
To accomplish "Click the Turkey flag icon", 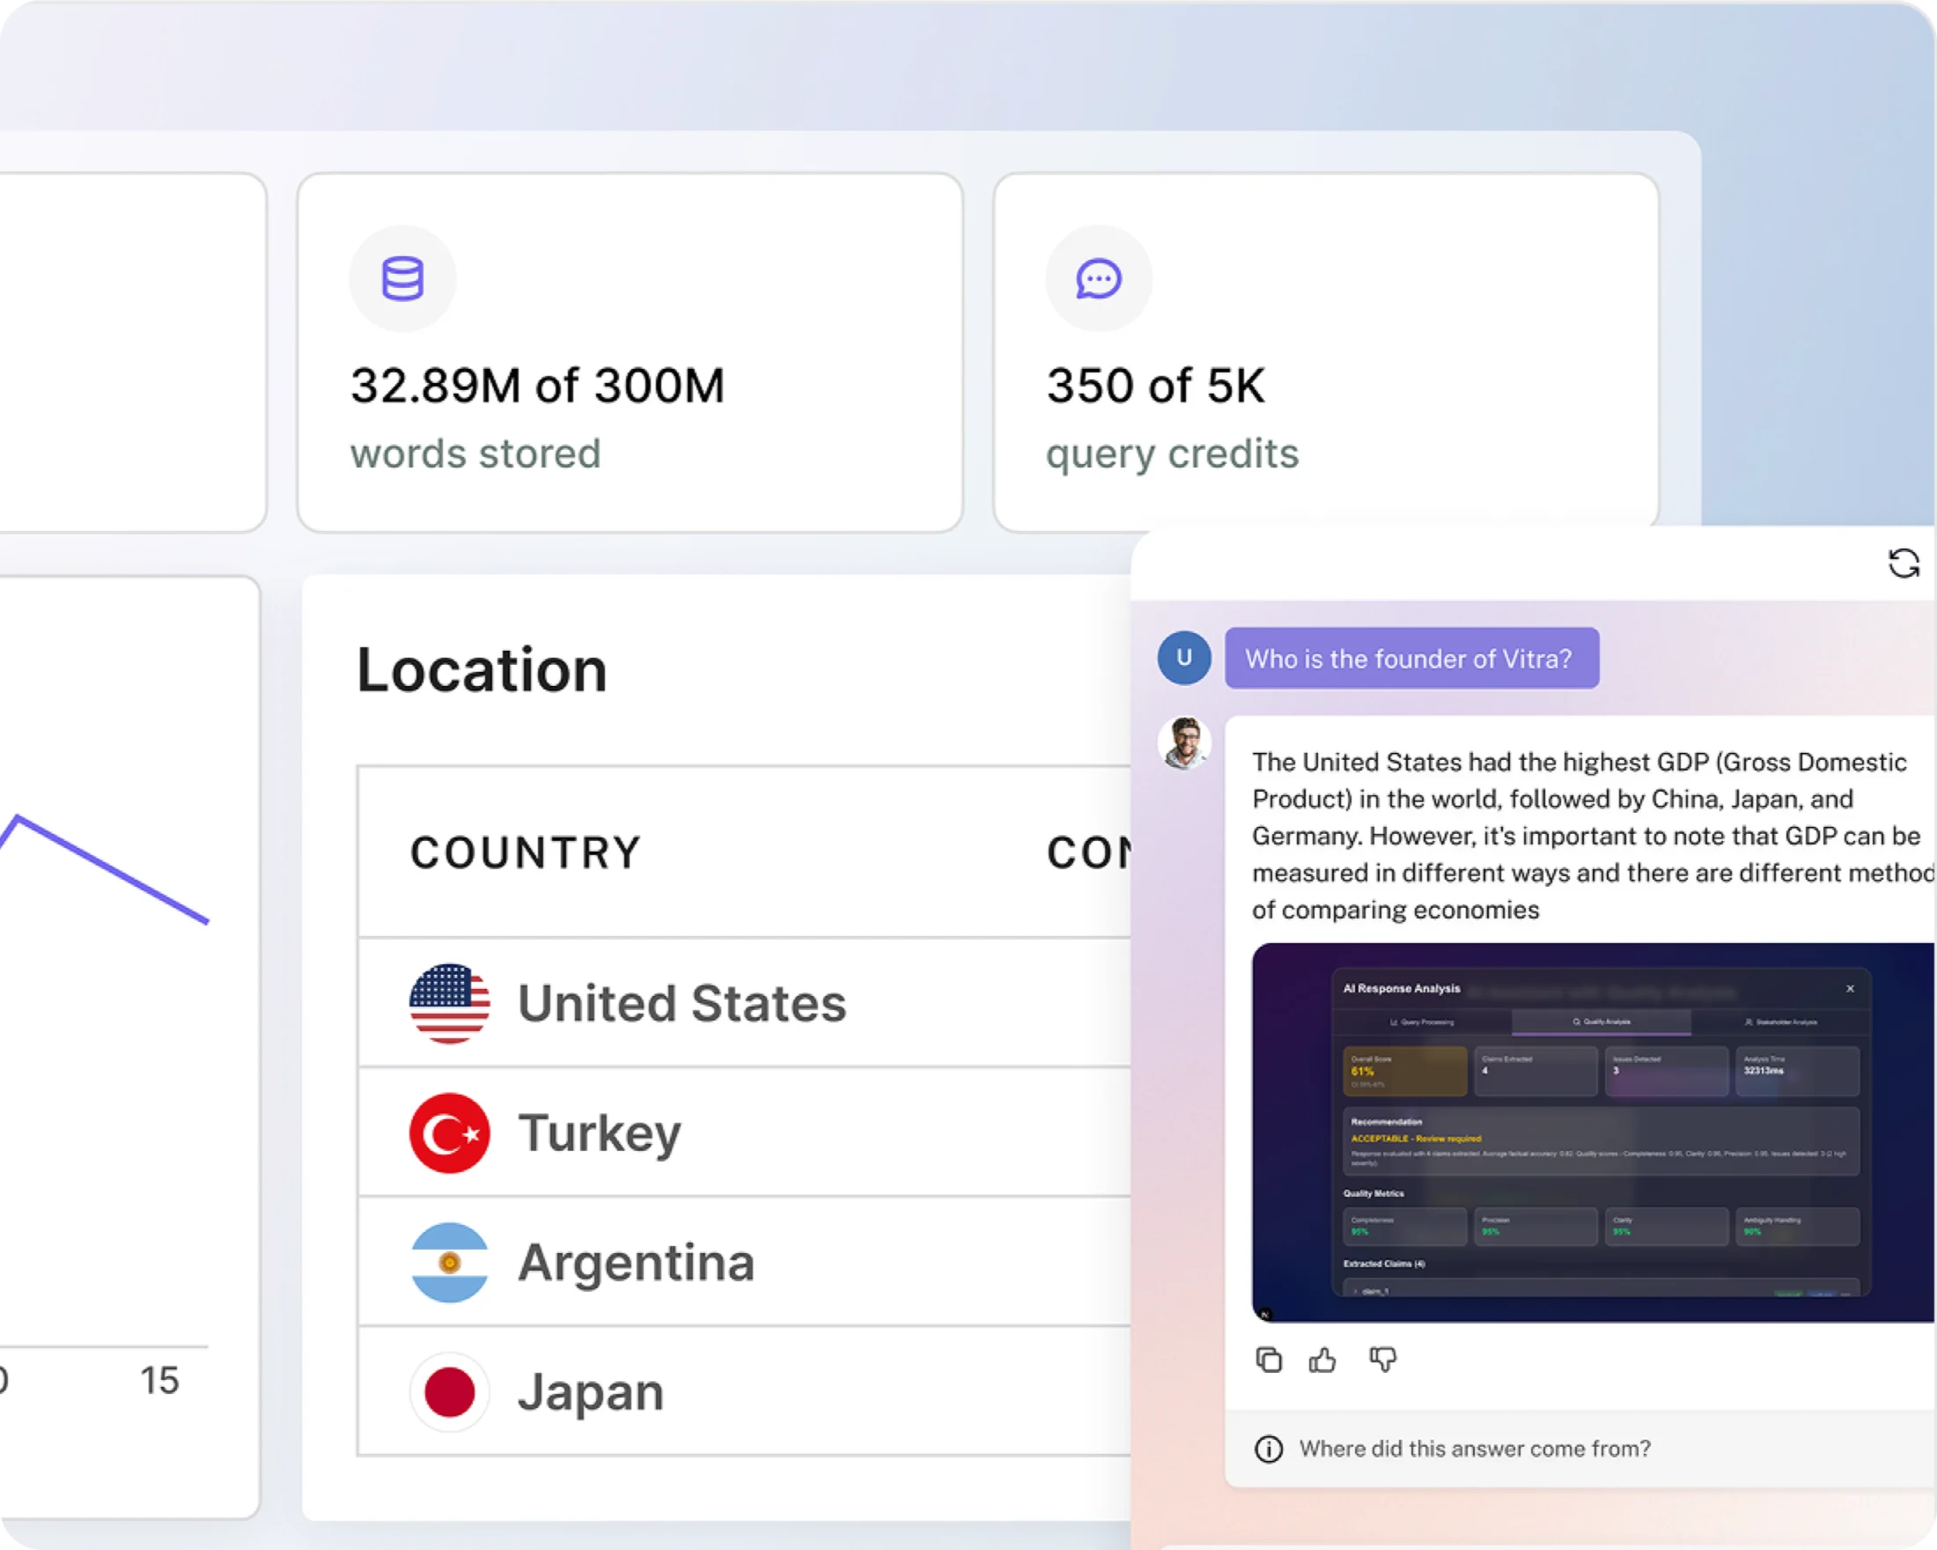I will 449,1133.
